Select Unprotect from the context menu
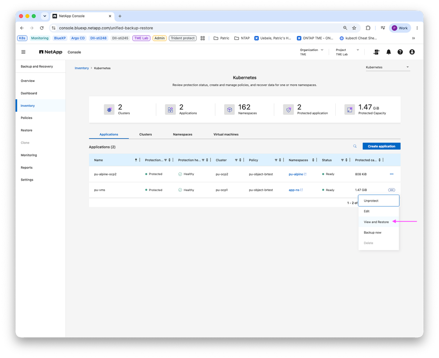 (x=378, y=201)
